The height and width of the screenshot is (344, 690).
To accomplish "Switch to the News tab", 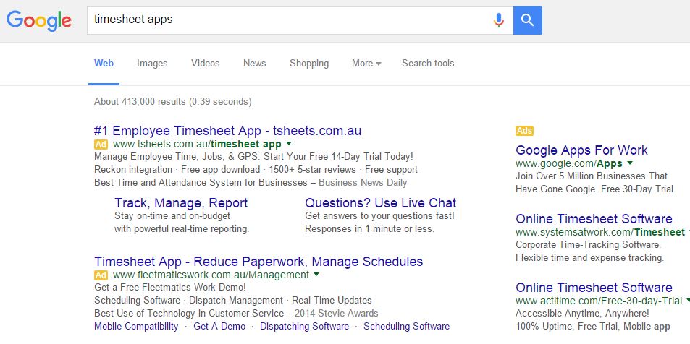I will point(254,64).
